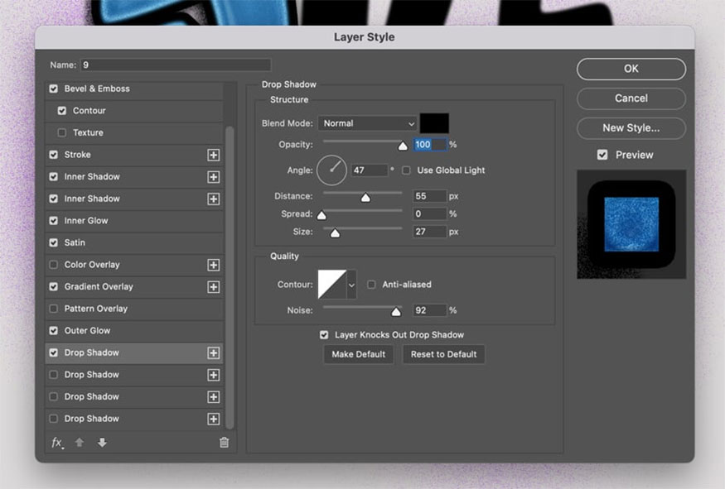Viewport: 725px width, 489px height.
Task: Click the trash icon to delete effect
Action: (x=224, y=443)
